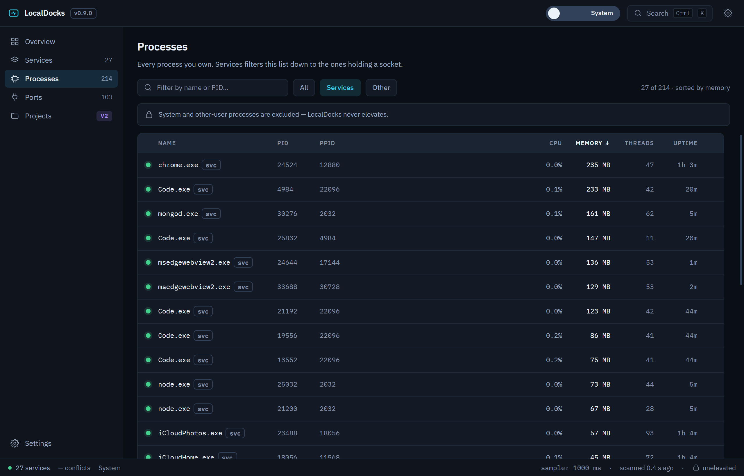Click the magnifier icon in filter box
The width and height of the screenshot is (744, 476).
point(148,87)
